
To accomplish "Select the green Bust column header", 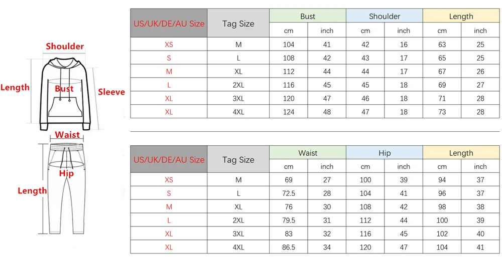I will [308, 16].
